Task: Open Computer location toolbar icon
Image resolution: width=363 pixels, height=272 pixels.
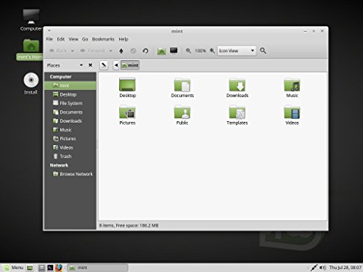Action: pos(174,51)
